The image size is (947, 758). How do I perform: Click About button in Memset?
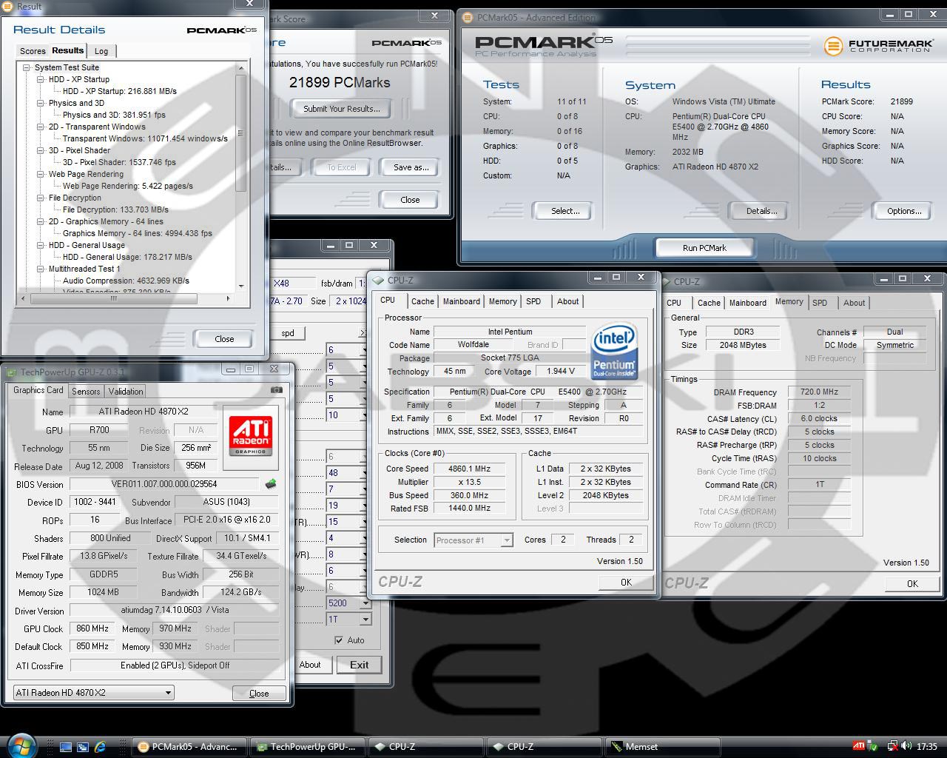tap(310, 665)
